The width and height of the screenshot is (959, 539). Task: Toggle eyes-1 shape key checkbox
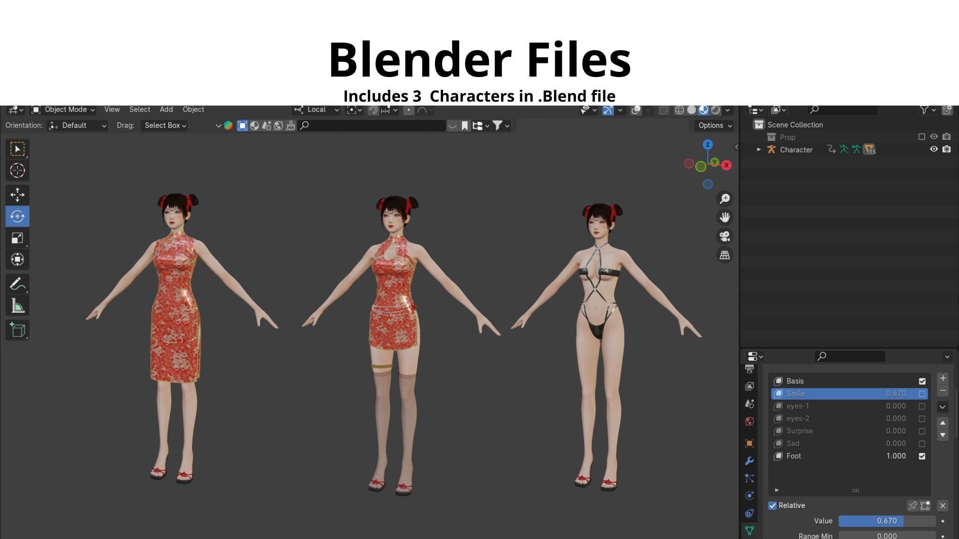(x=922, y=406)
